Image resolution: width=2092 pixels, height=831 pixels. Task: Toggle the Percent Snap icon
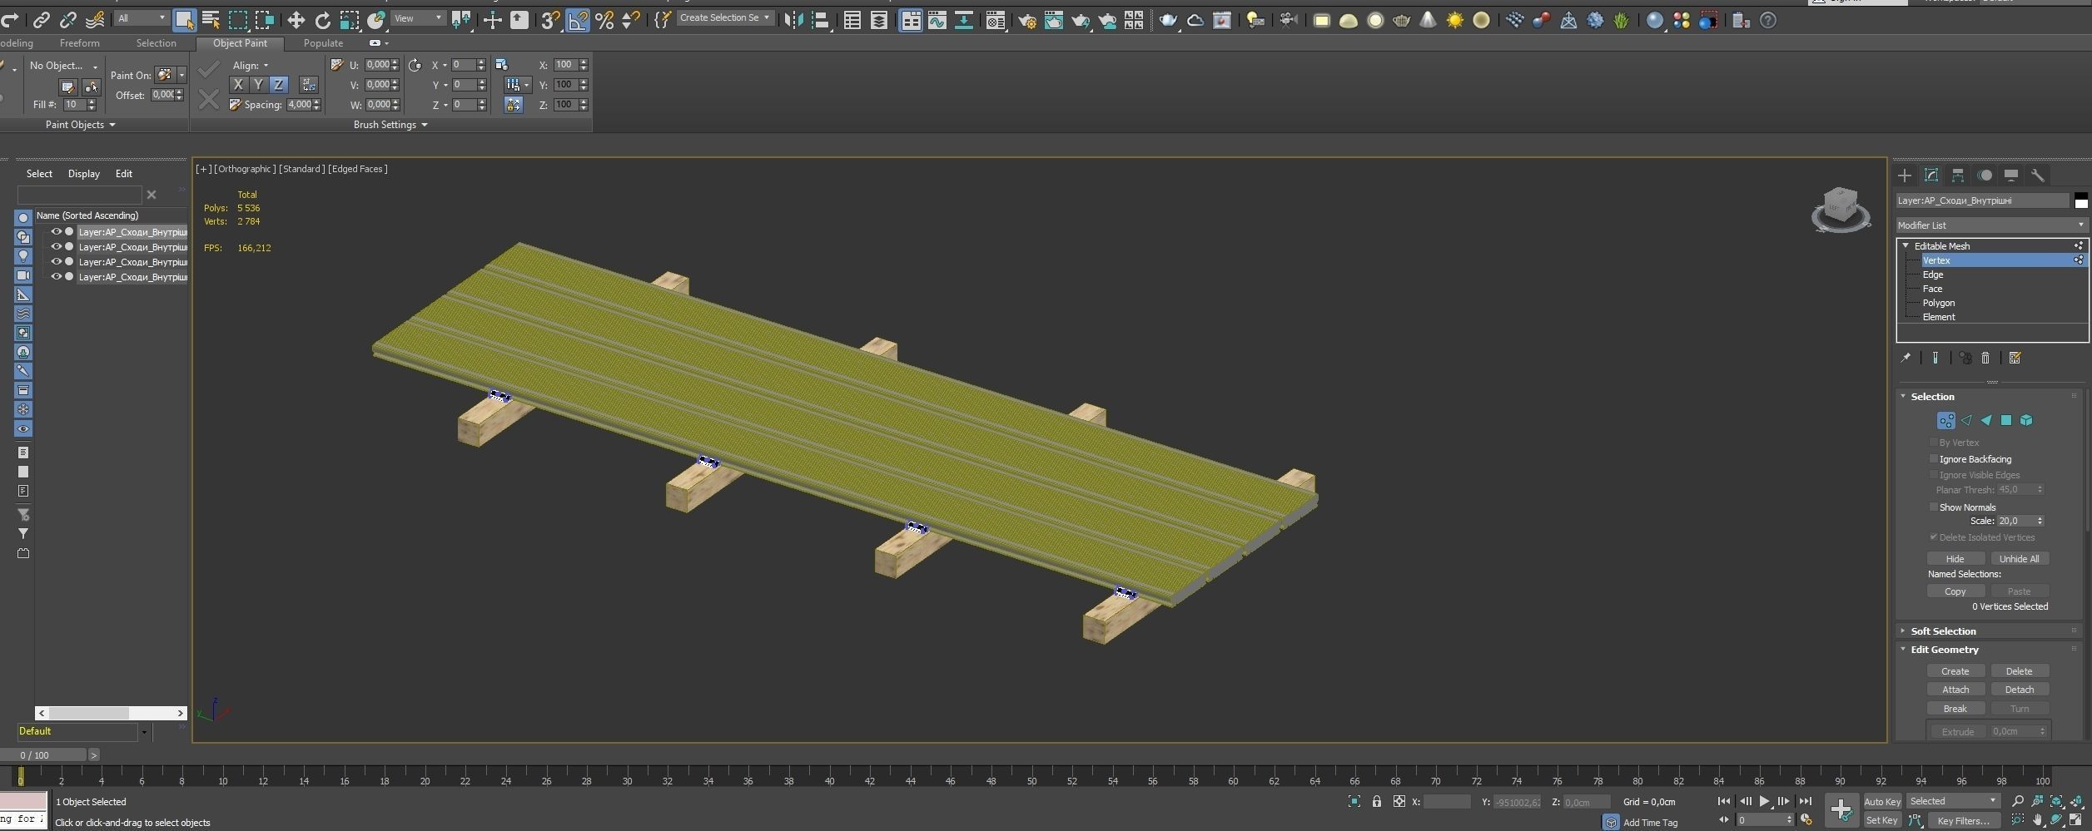click(604, 20)
